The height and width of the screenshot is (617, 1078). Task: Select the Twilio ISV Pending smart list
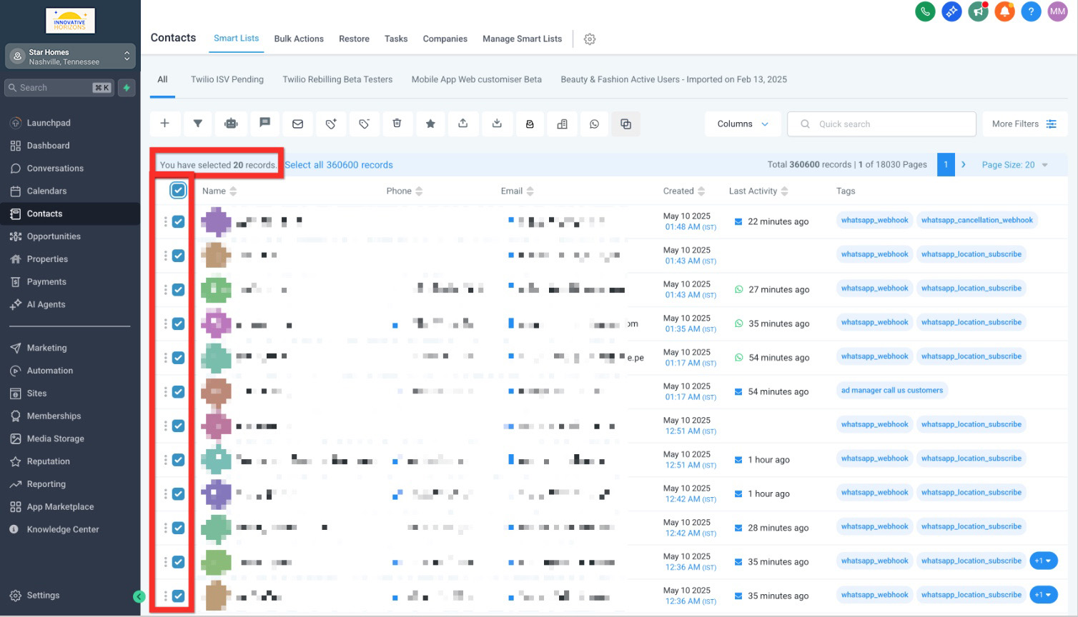point(227,79)
